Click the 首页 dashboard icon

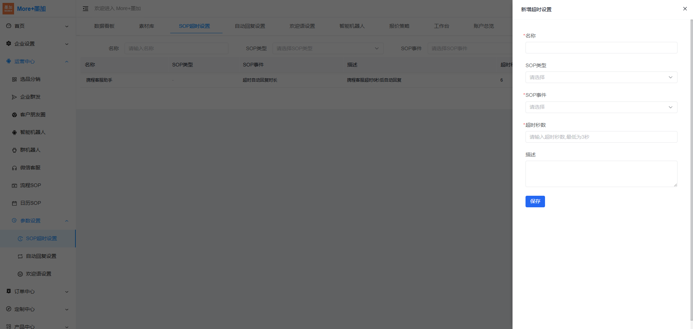pos(9,26)
